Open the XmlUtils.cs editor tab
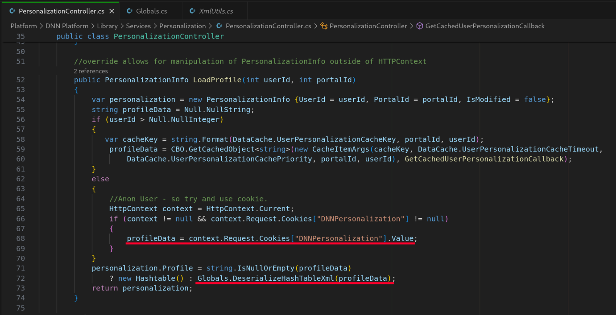This screenshot has width=616, height=315. pyautogui.click(x=216, y=11)
